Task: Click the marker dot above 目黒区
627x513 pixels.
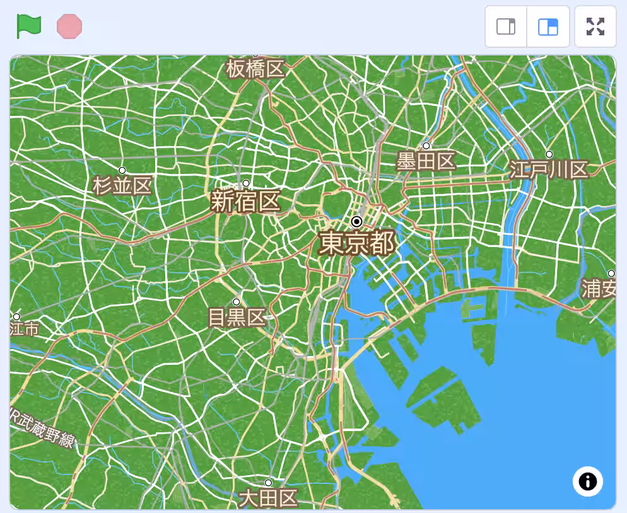Action: coord(237,302)
